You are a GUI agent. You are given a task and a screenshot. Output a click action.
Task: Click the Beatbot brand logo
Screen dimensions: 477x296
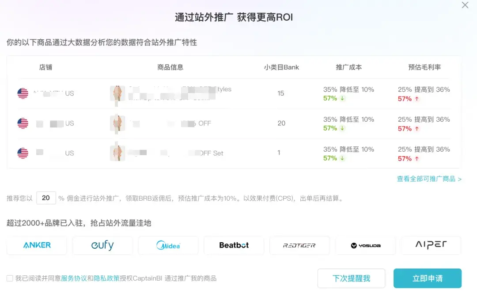pos(234,245)
